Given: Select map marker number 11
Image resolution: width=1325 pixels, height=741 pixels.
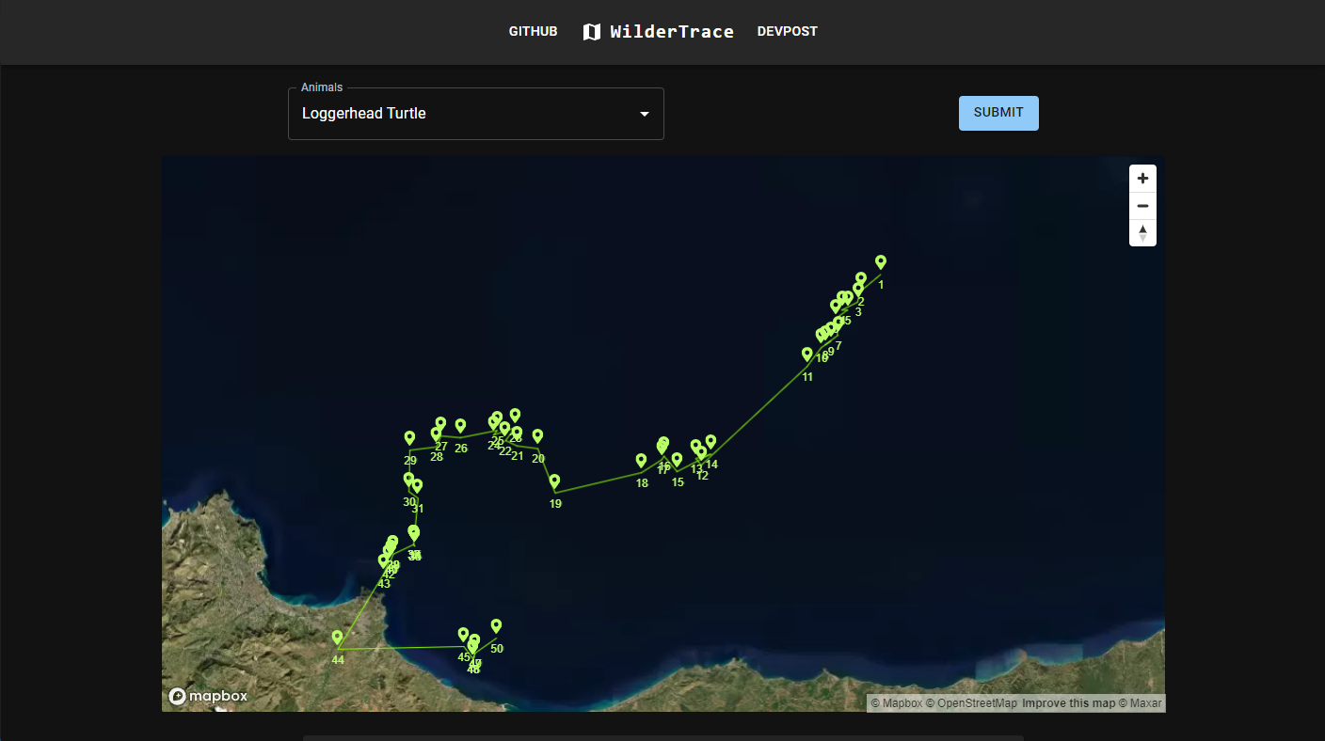Looking at the screenshot, I should (807, 355).
